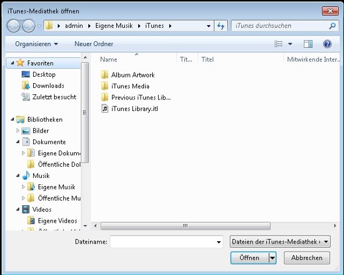Image resolution: width=344 pixels, height=275 pixels.
Task: Collapse the Bibliotheken group triangle
Action: point(13,119)
